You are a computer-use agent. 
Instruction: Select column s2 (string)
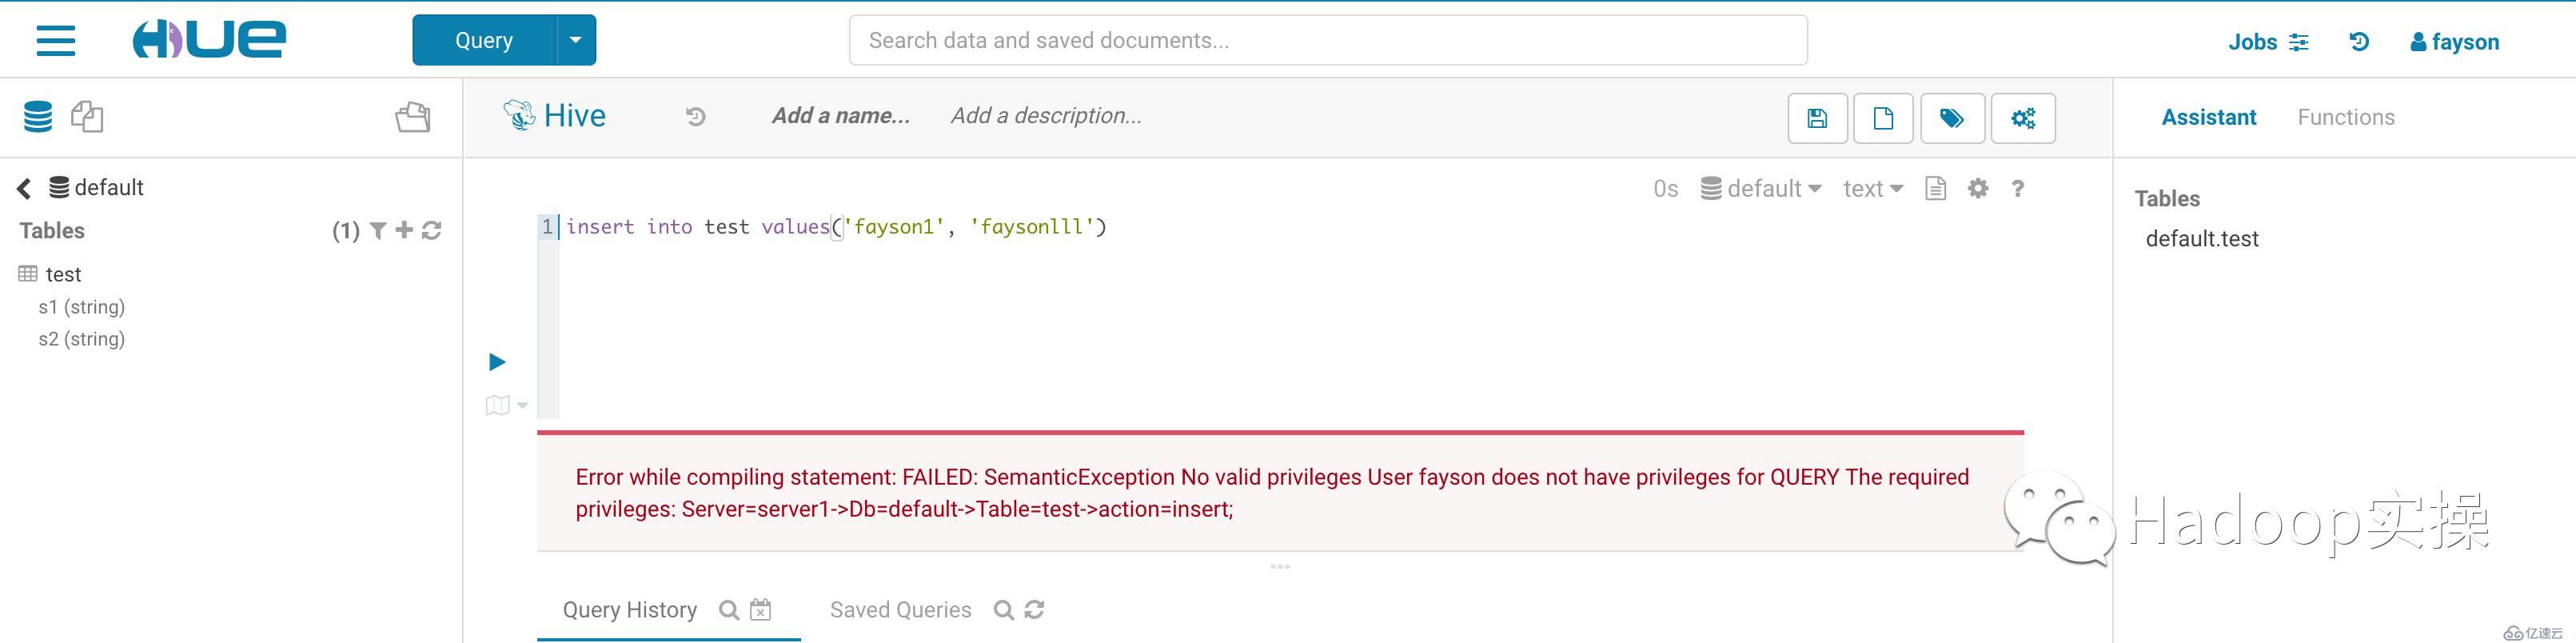coord(82,339)
